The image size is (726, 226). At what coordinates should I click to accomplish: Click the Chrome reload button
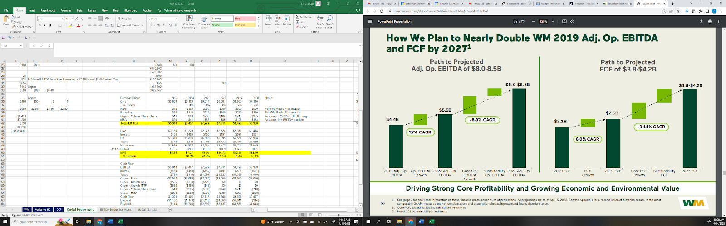pyautogui.click(x=382, y=11)
